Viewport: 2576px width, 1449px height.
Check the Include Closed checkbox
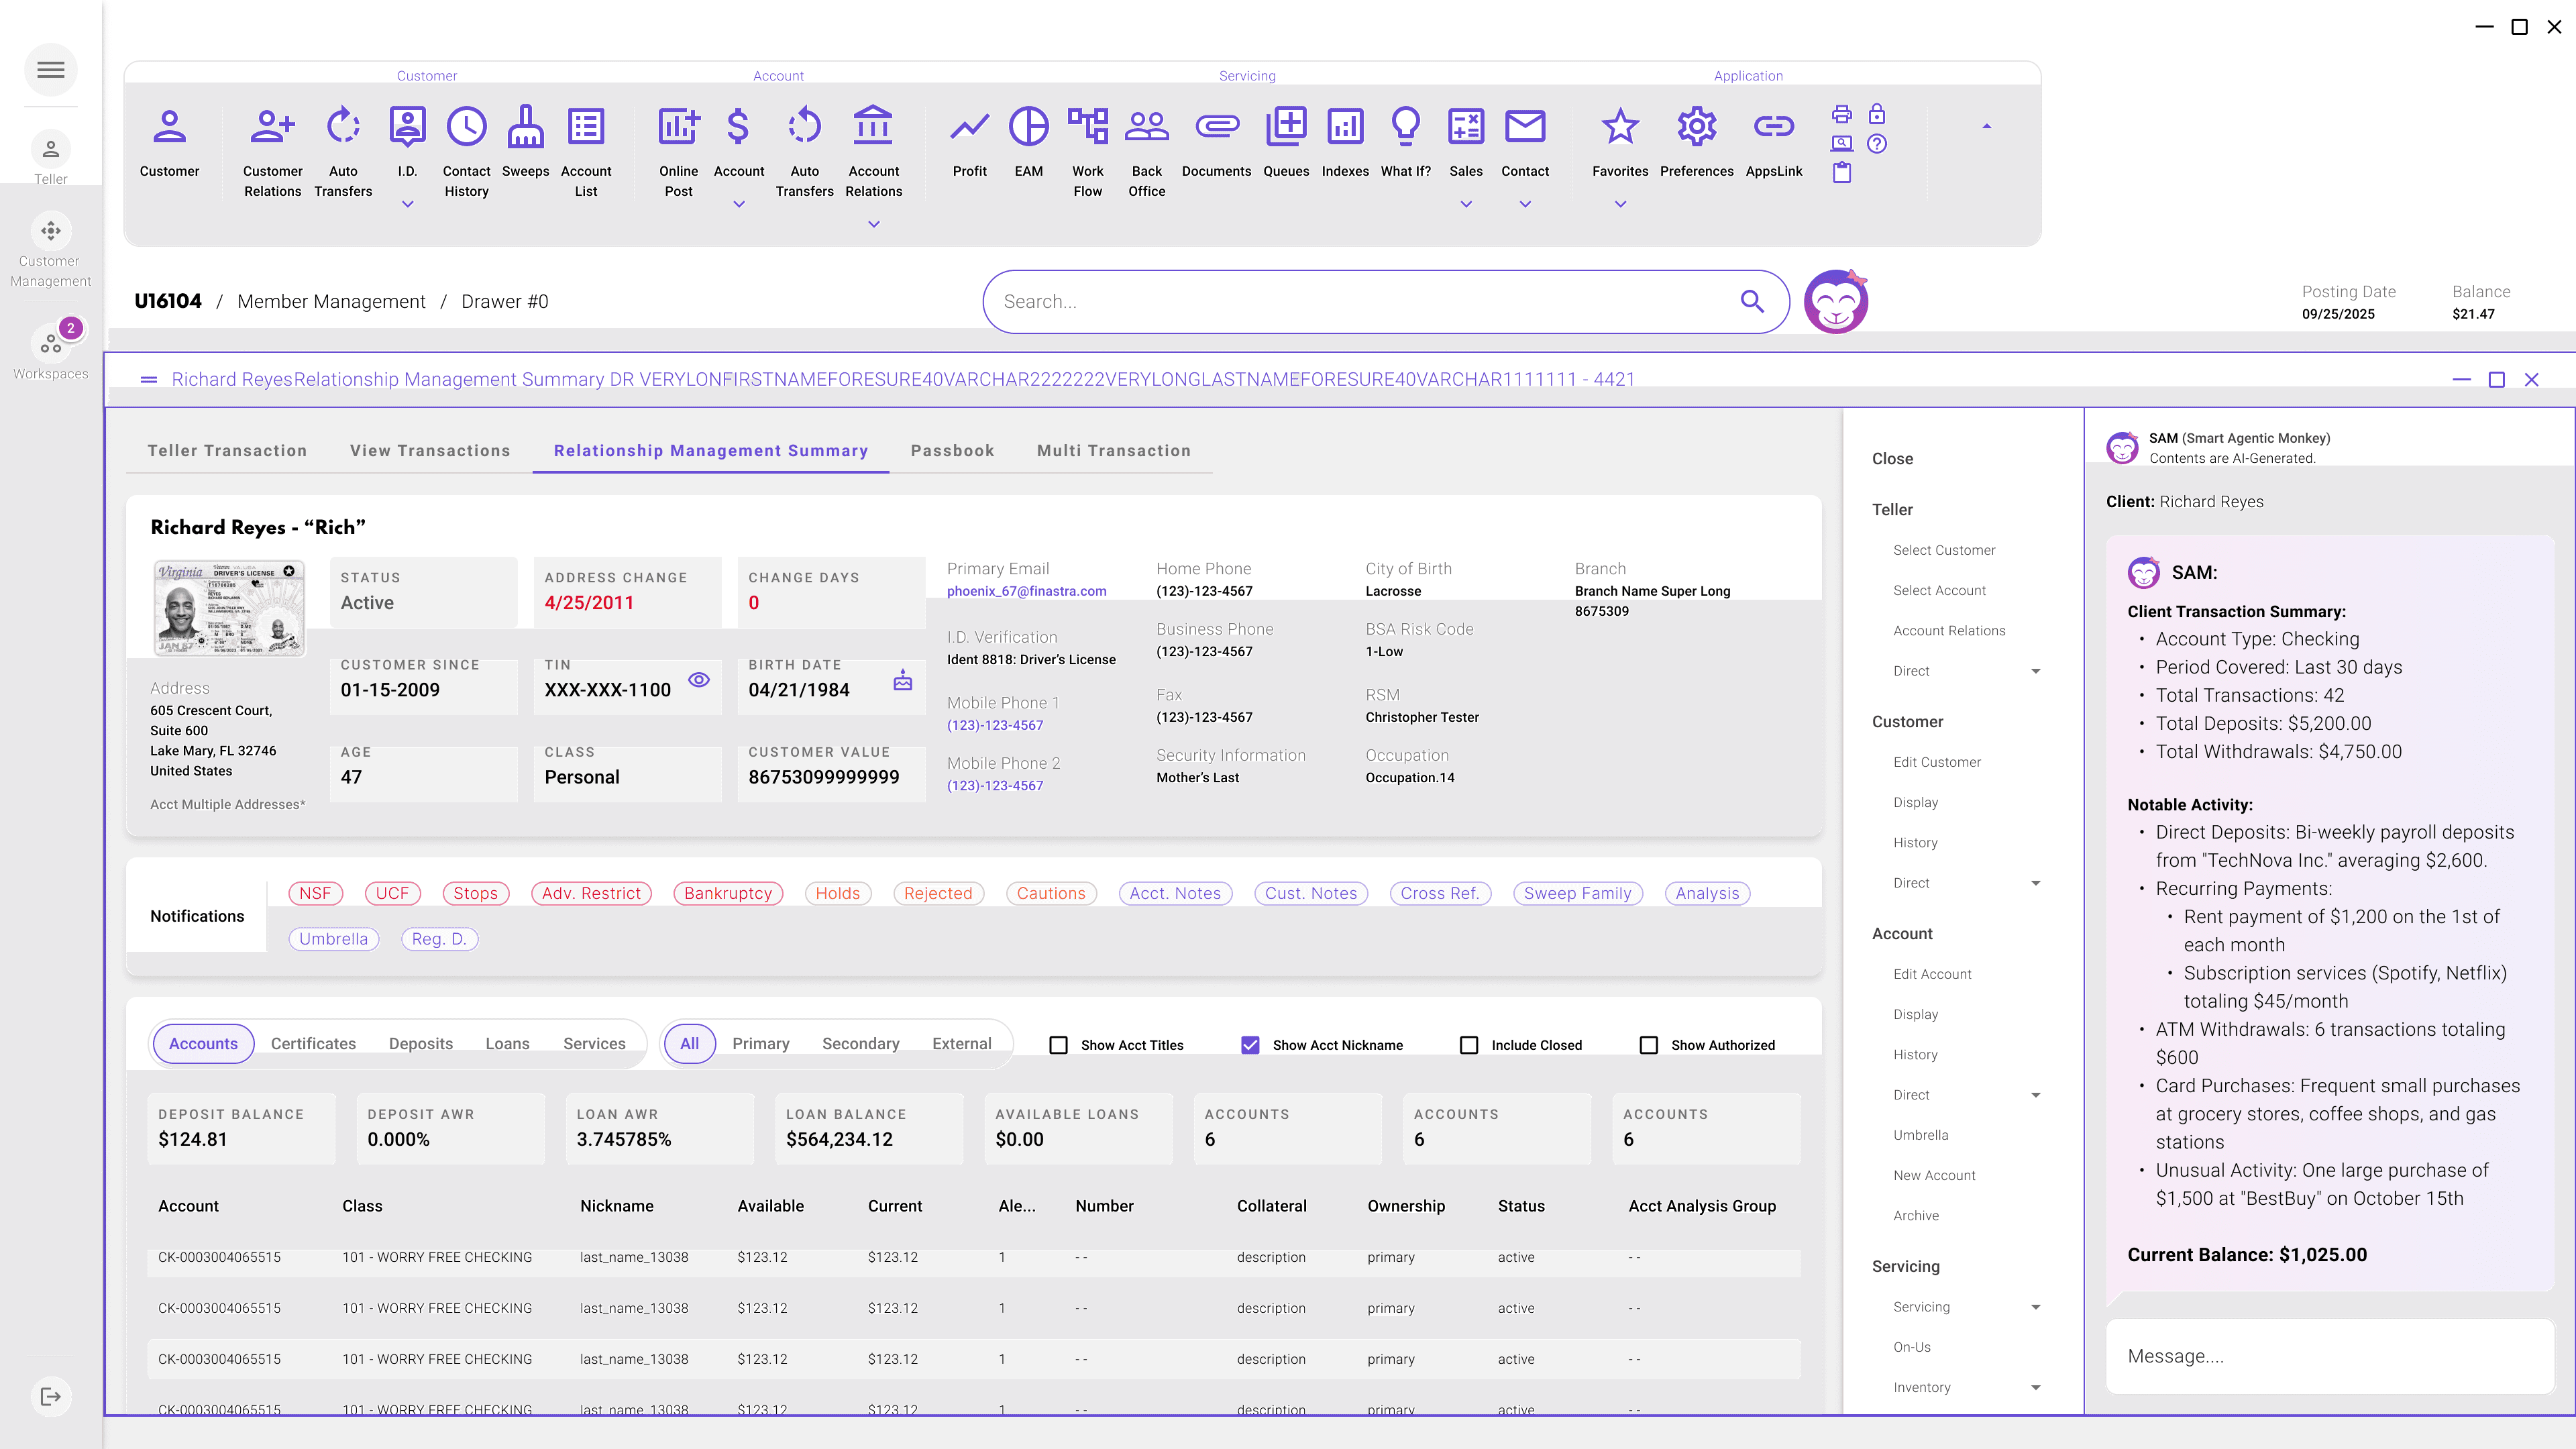click(1469, 1045)
